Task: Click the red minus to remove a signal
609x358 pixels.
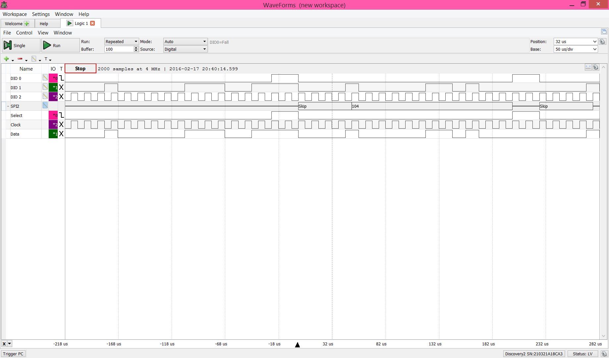Action: point(20,59)
